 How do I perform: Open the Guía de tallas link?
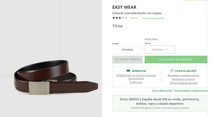click(151, 39)
